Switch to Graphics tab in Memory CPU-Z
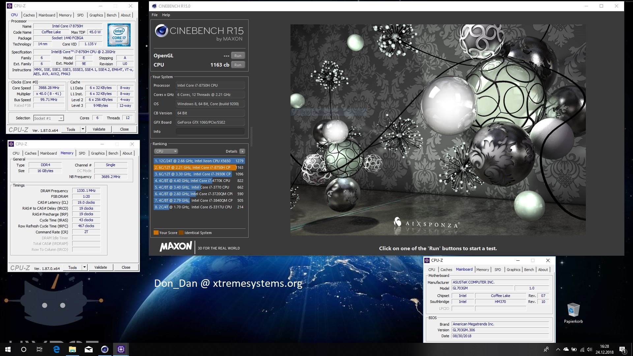Image resolution: width=633 pixels, height=356 pixels. pyautogui.click(x=98, y=153)
